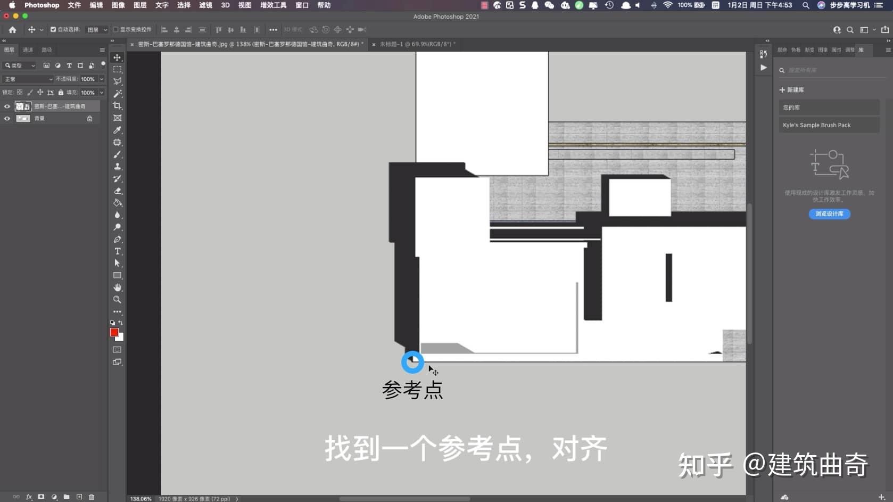Select the Crop tool
Image resolution: width=893 pixels, height=502 pixels.
[x=117, y=106]
